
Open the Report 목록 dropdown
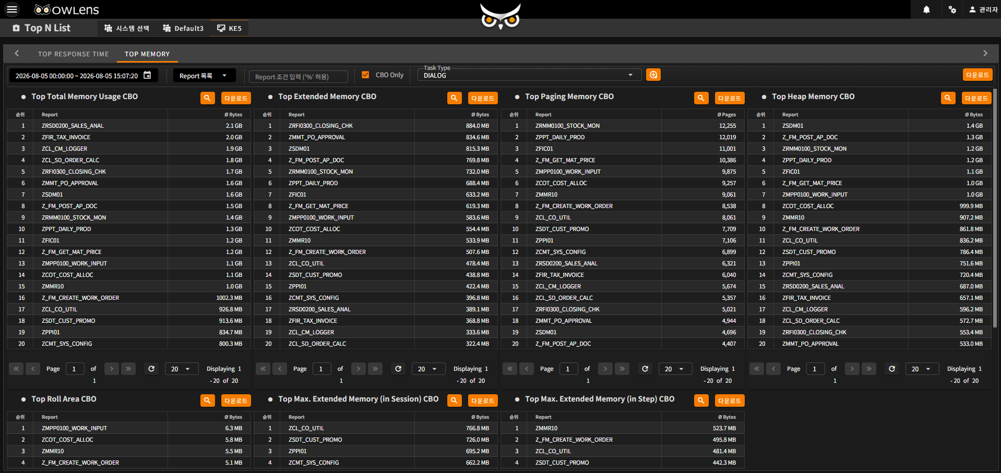click(x=204, y=76)
